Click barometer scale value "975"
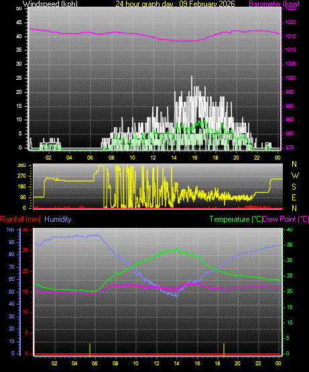The height and width of the screenshot is (372, 309). (x=290, y=148)
